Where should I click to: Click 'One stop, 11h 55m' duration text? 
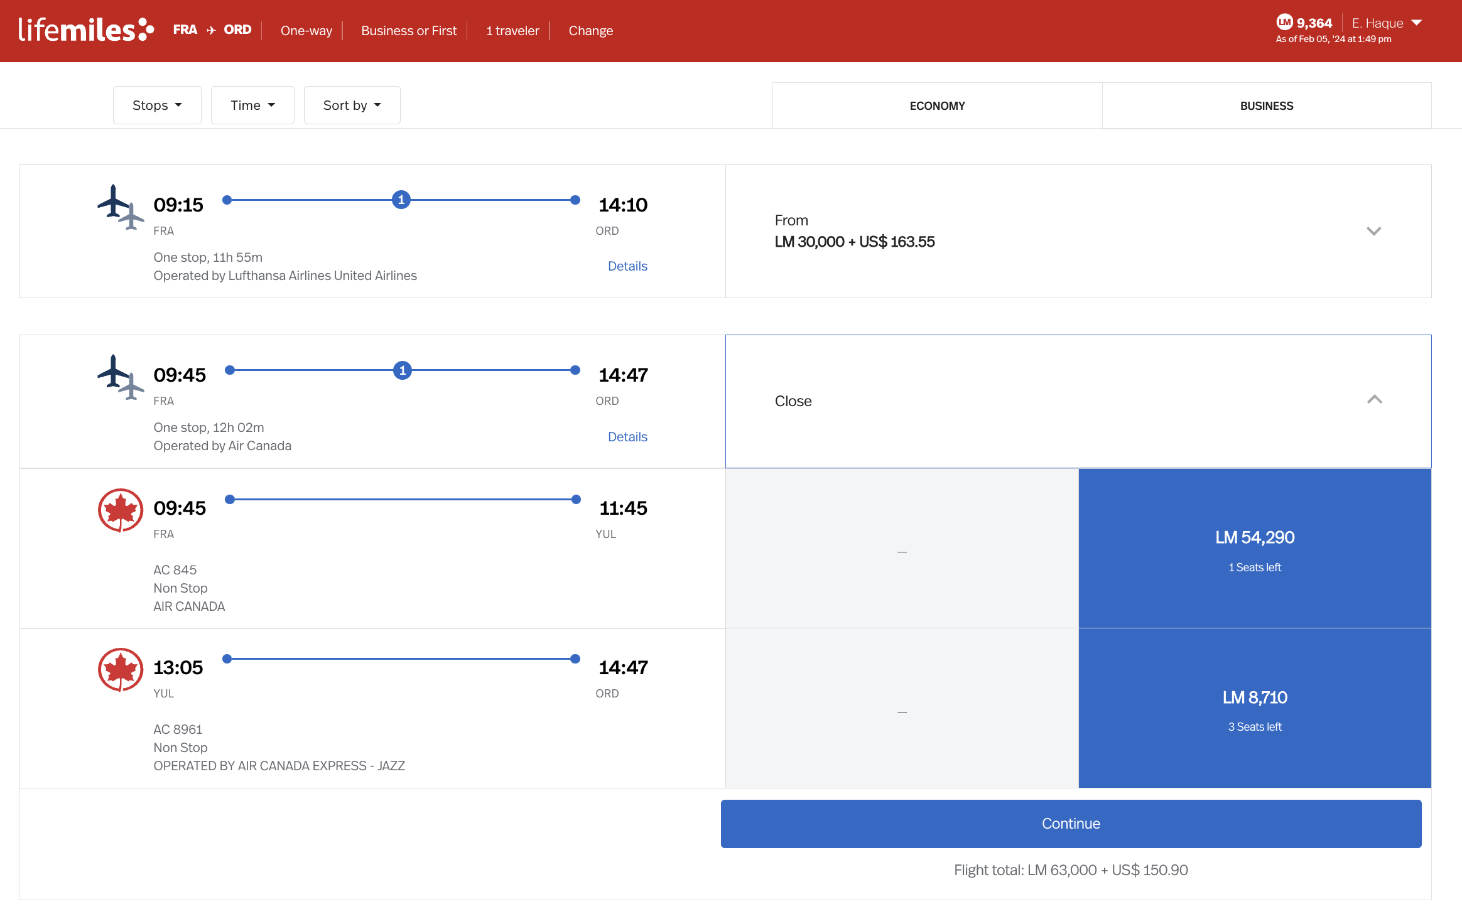[x=208, y=257]
